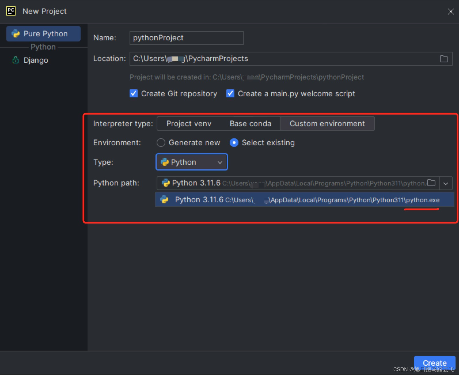Switch to Project venv interpreter type

(189, 124)
